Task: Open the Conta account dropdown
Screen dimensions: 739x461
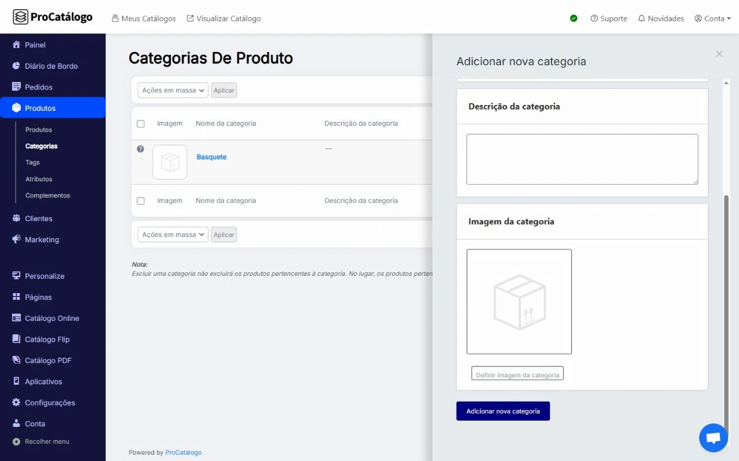Action: coord(712,18)
